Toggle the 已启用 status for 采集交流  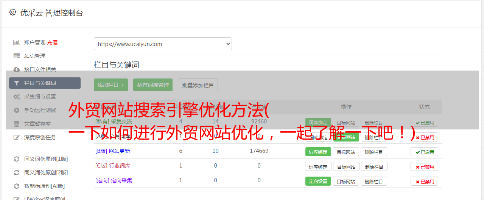pyautogui.click(x=425, y=122)
